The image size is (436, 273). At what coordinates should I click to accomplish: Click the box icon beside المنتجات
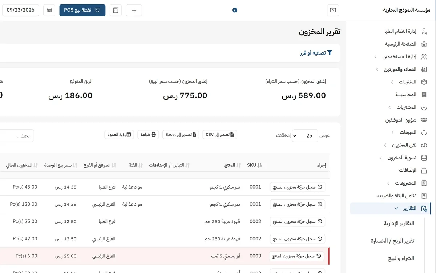424,82
